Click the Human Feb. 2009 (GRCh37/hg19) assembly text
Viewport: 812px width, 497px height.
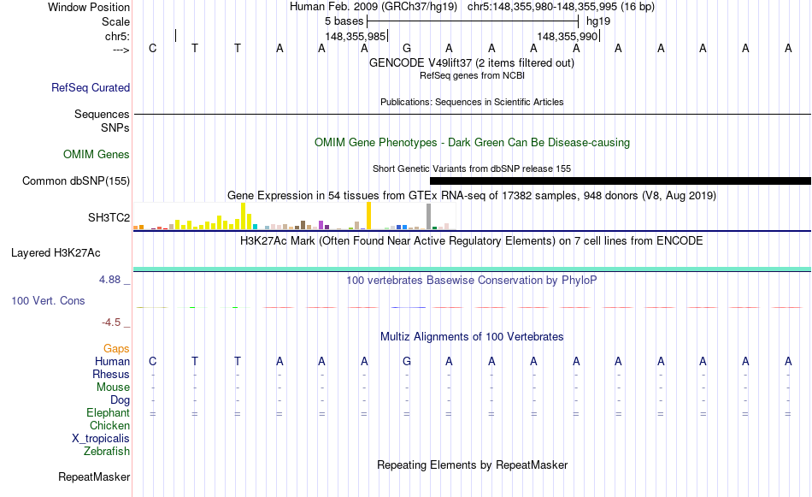click(374, 7)
